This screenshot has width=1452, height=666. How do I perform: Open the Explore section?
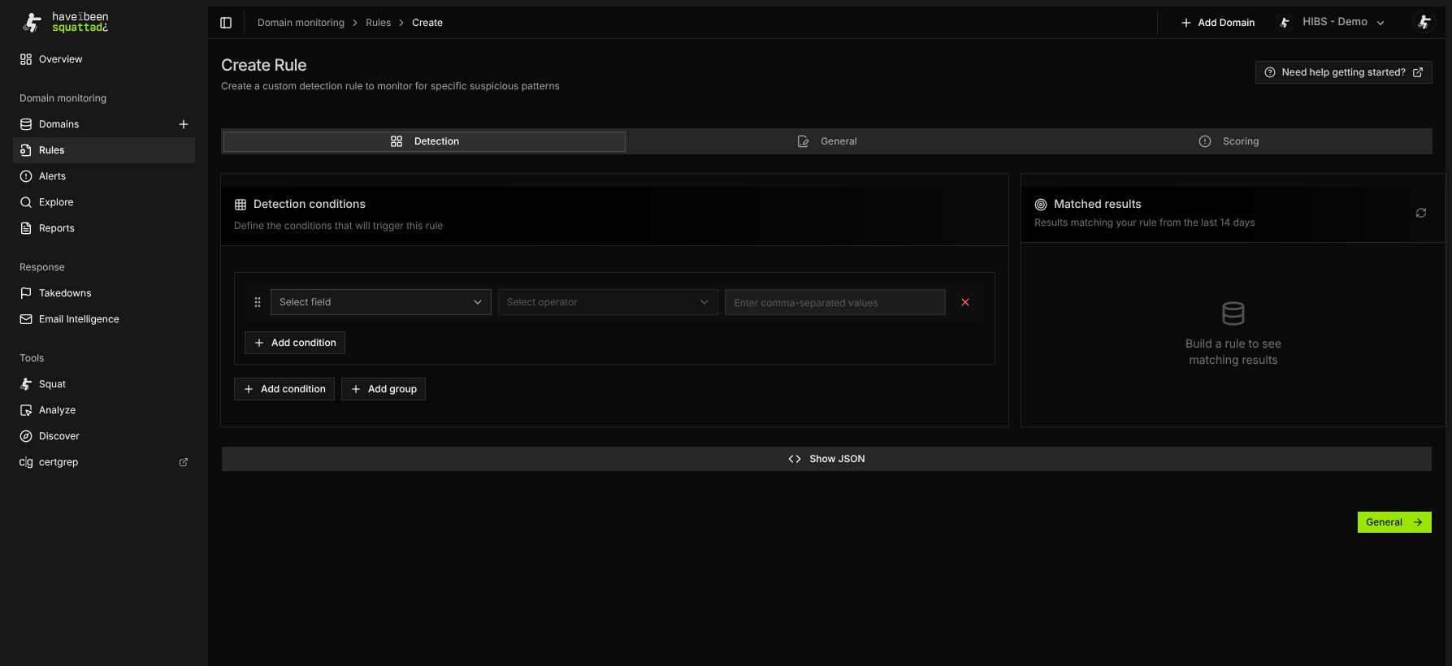coord(104,202)
